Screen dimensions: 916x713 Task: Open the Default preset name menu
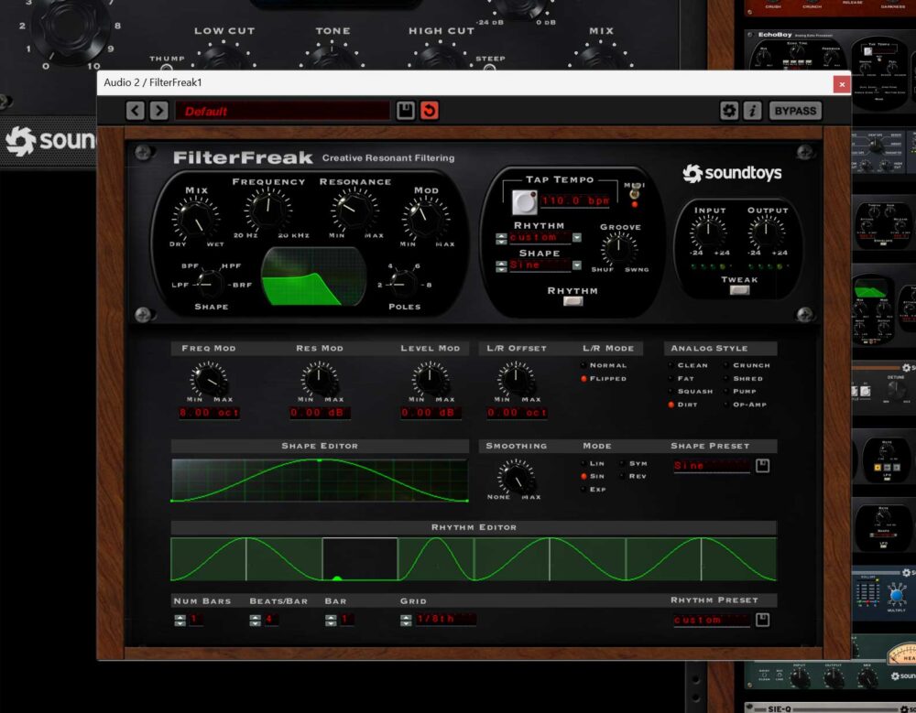click(283, 111)
